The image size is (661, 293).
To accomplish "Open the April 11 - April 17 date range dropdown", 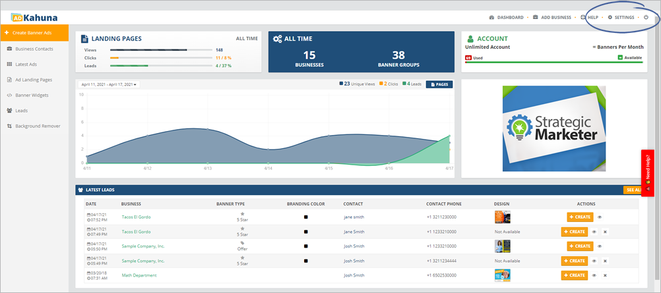I will pyautogui.click(x=108, y=85).
